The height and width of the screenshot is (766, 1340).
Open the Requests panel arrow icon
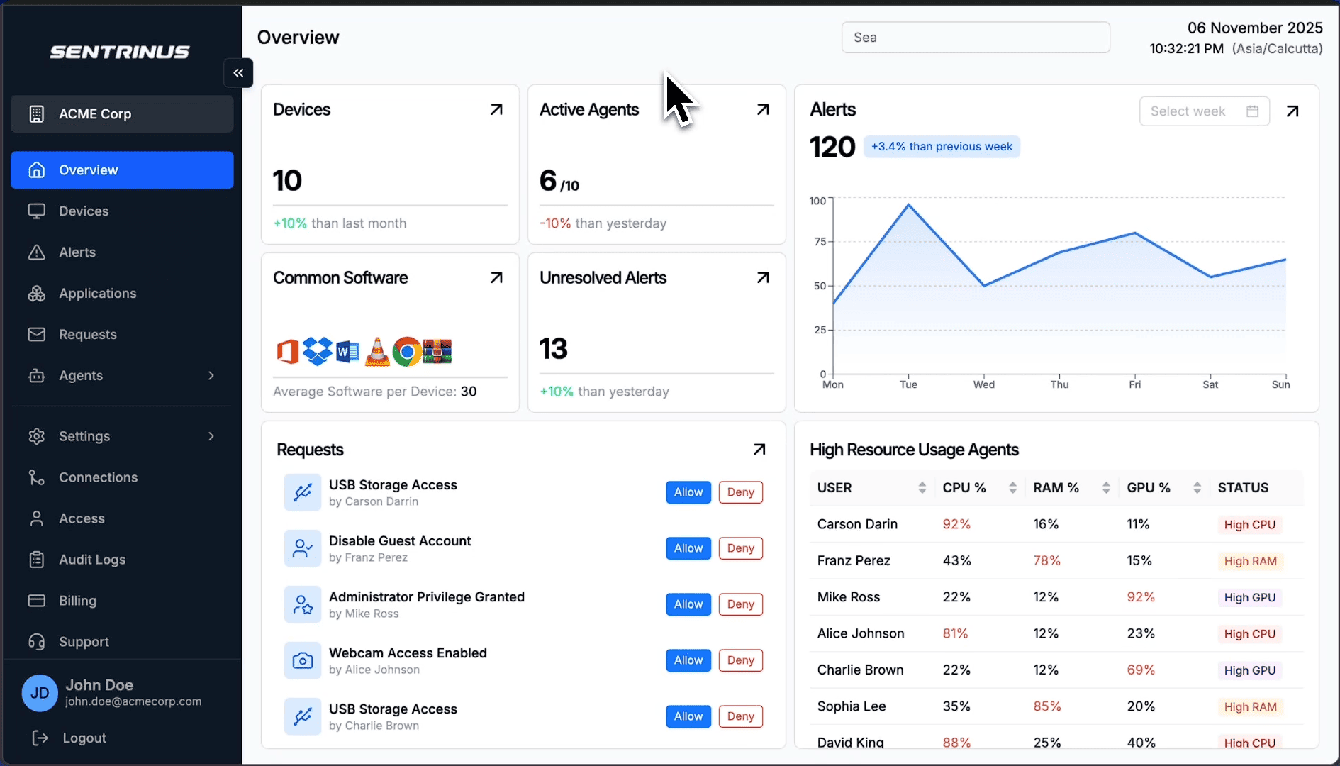point(759,450)
